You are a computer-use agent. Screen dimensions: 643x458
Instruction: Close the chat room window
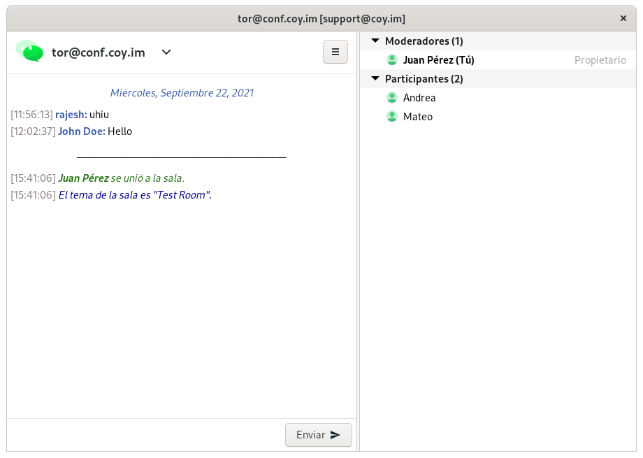coord(623,19)
